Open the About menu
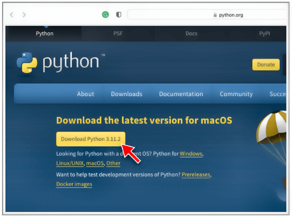This screenshot has height=217, width=292. [86, 94]
